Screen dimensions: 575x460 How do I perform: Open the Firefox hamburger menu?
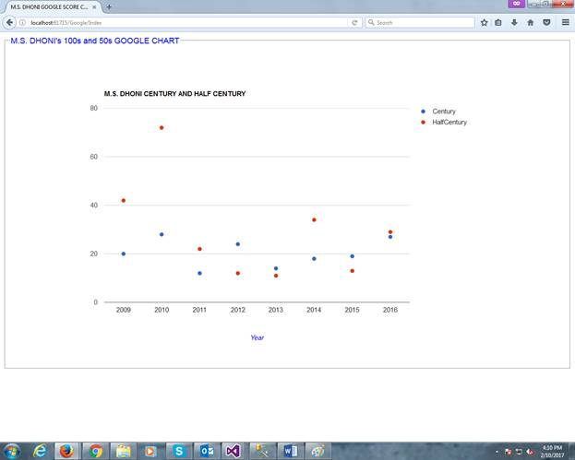point(566,22)
